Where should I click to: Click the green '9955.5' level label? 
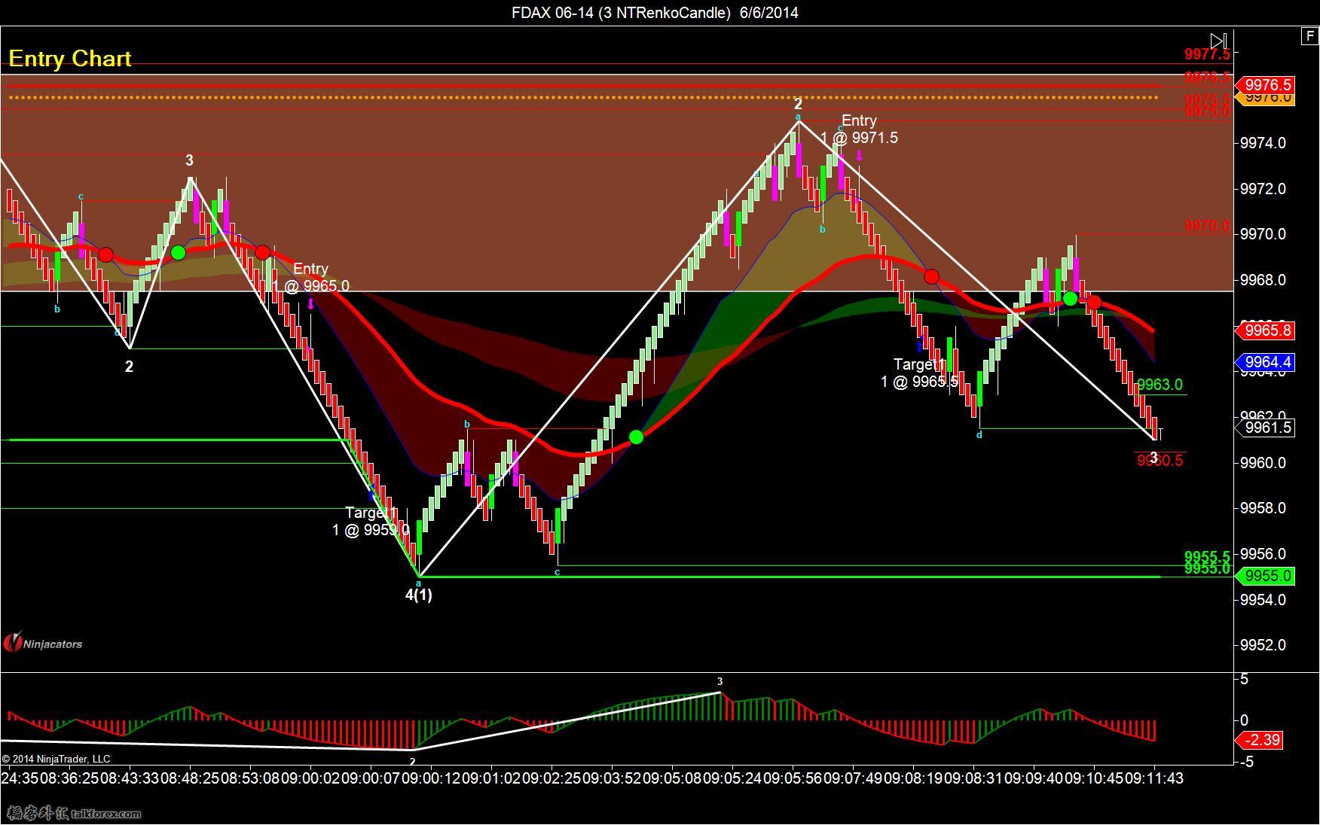(x=1207, y=556)
